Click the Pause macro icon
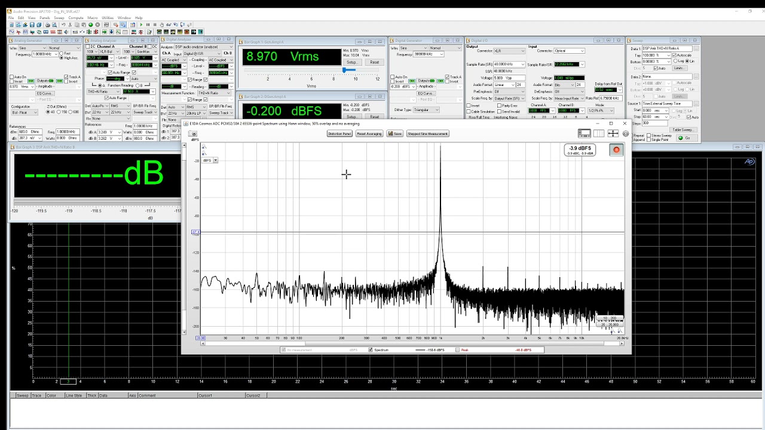Screen dimensions: 765x430 pos(148,24)
